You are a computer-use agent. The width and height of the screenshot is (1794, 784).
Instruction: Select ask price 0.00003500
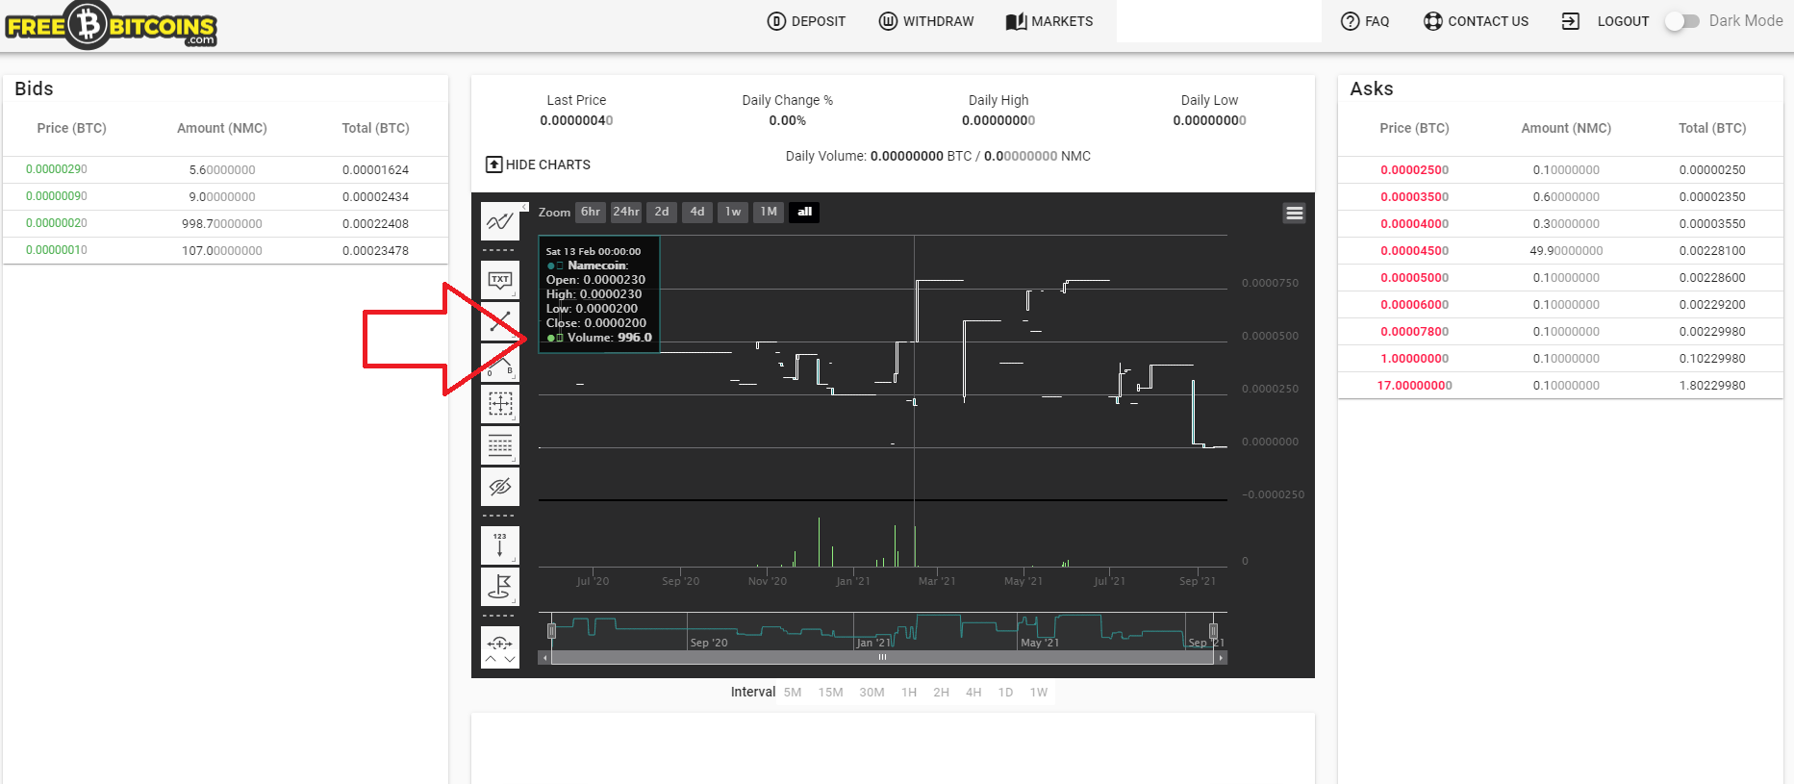pyautogui.click(x=1414, y=197)
